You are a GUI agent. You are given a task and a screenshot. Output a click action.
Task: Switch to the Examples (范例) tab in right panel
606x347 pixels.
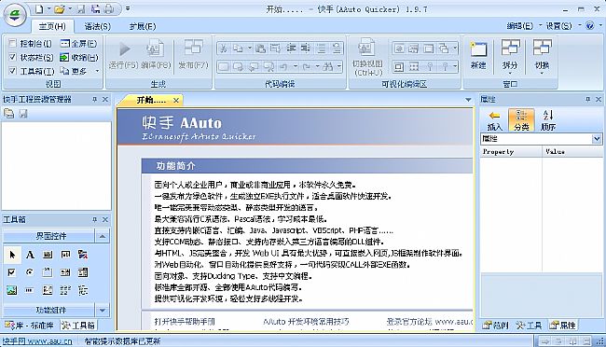pyautogui.click(x=496, y=326)
